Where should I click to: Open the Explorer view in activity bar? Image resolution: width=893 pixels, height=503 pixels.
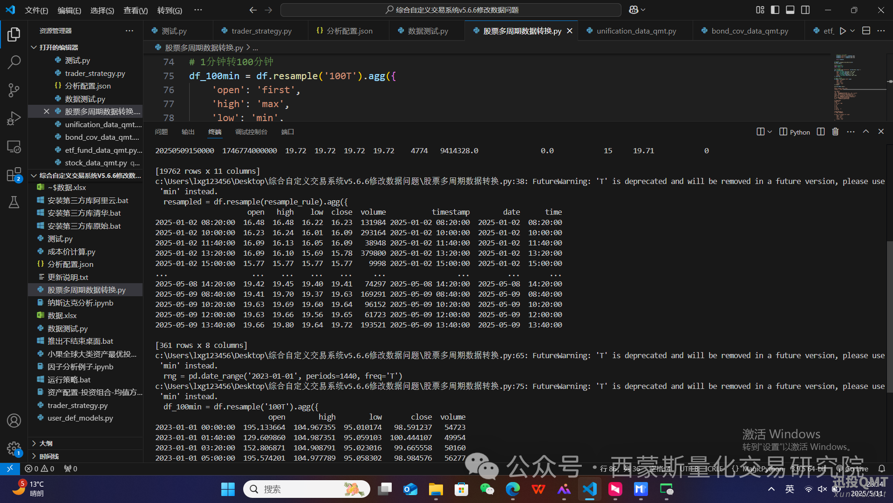(x=14, y=34)
